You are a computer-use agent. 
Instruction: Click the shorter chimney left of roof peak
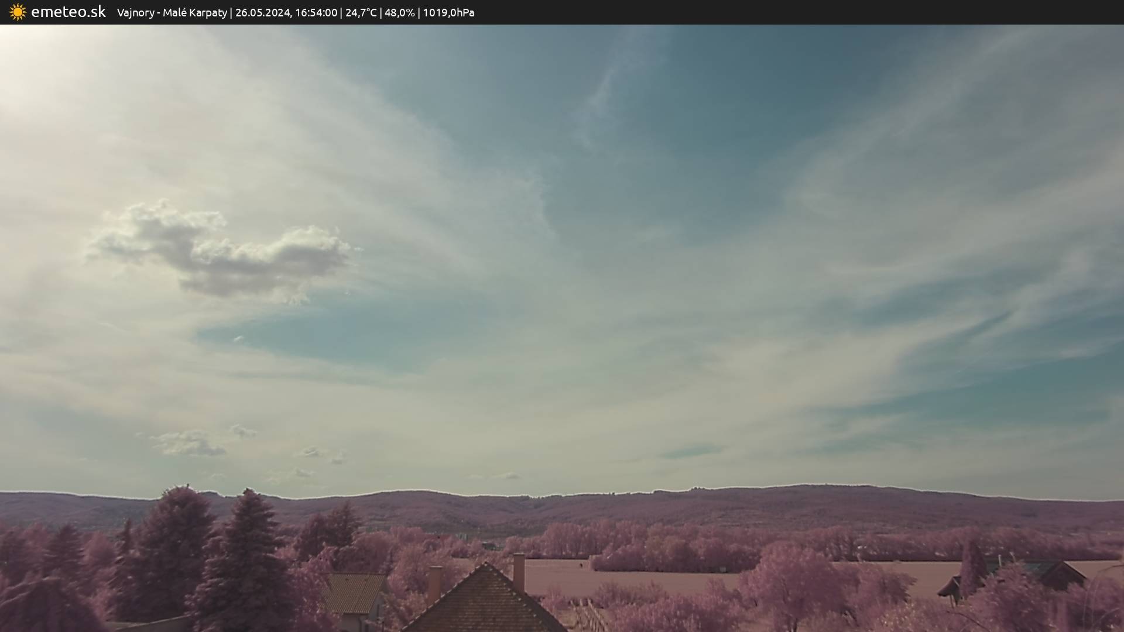point(434,583)
